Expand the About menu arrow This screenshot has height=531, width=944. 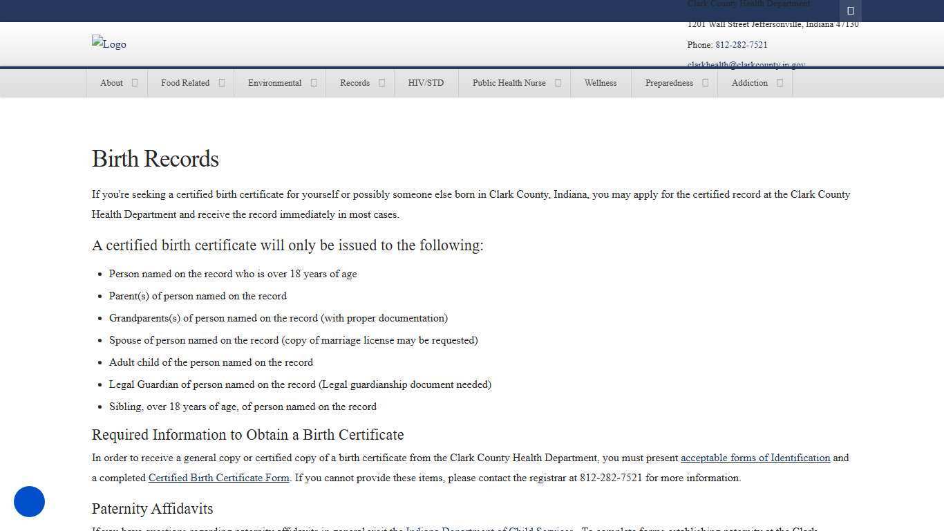[135, 83]
